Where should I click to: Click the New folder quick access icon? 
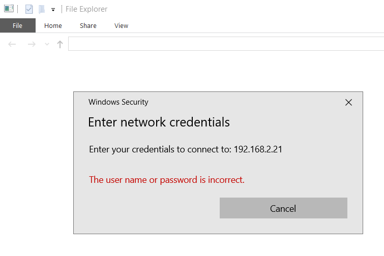pos(42,9)
